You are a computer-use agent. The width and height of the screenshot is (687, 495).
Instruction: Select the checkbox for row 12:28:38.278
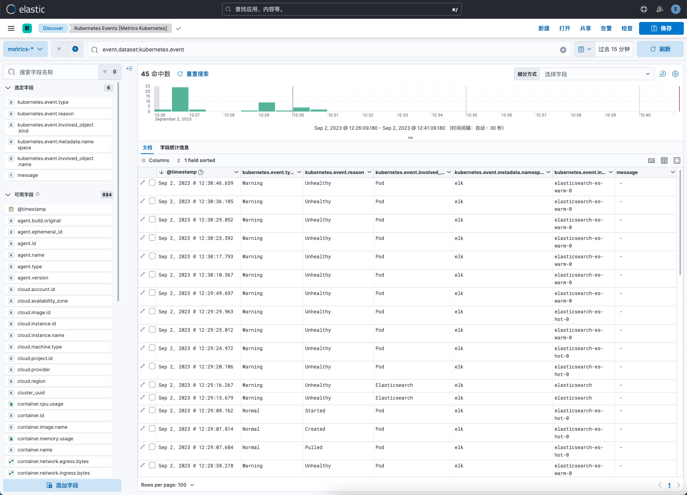(x=152, y=465)
